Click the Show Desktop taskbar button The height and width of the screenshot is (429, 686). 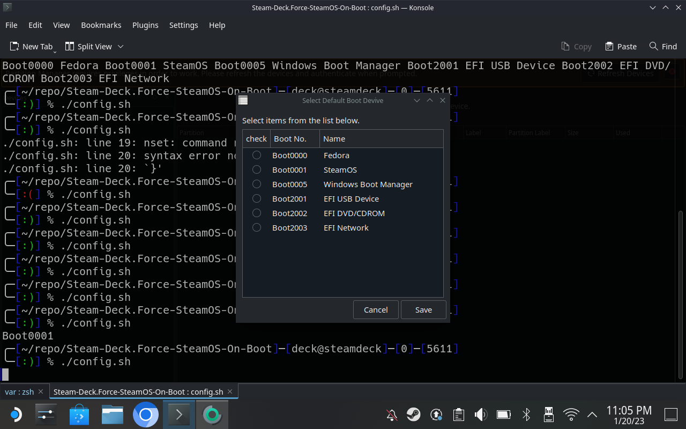(671, 415)
